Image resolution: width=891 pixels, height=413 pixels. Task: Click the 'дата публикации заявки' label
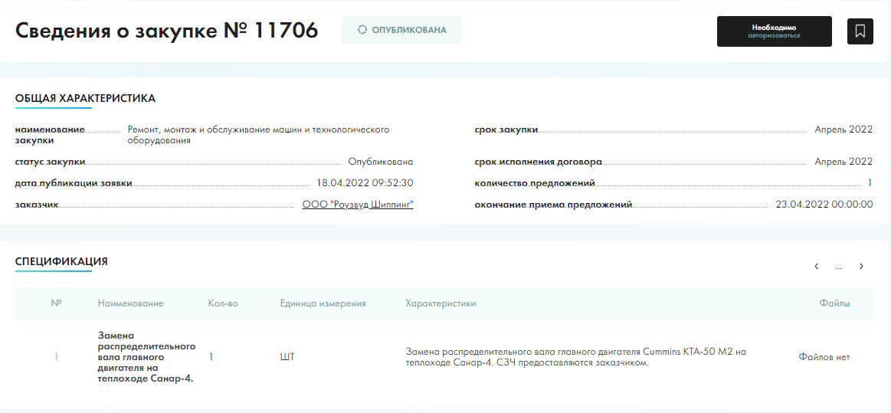[x=74, y=183]
